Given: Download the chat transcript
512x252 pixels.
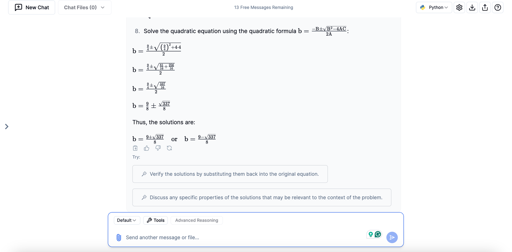Looking at the screenshot, I should point(472,7).
